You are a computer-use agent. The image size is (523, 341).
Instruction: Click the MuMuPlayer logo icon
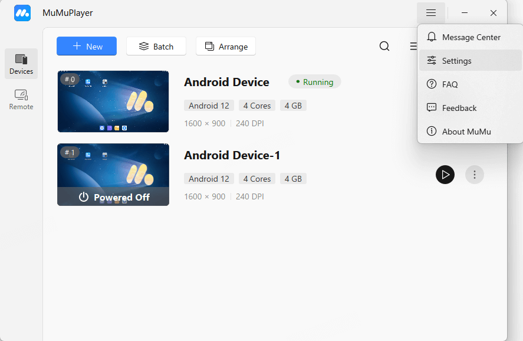click(x=22, y=13)
